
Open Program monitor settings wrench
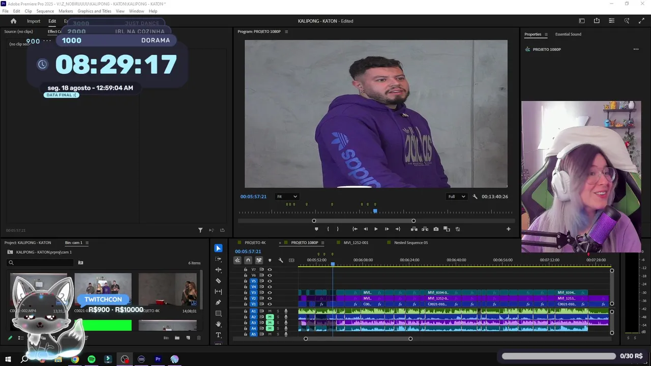click(475, 197)
